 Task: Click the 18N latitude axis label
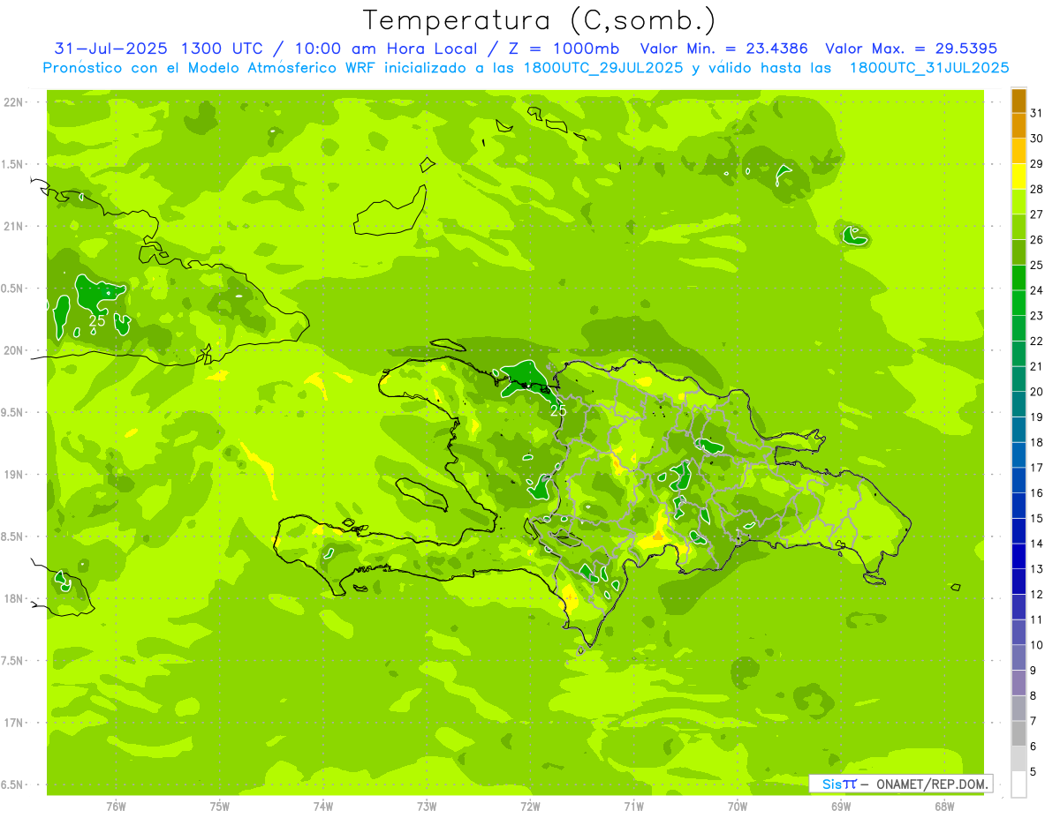coord(15,598)
